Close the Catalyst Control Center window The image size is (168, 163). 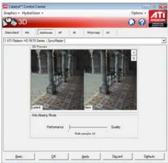163,7
